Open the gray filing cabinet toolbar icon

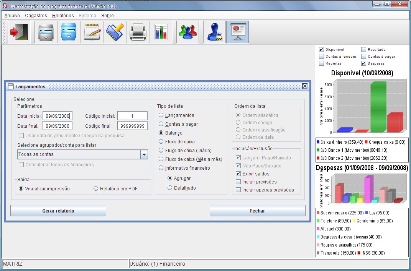[x=46, y=32]
